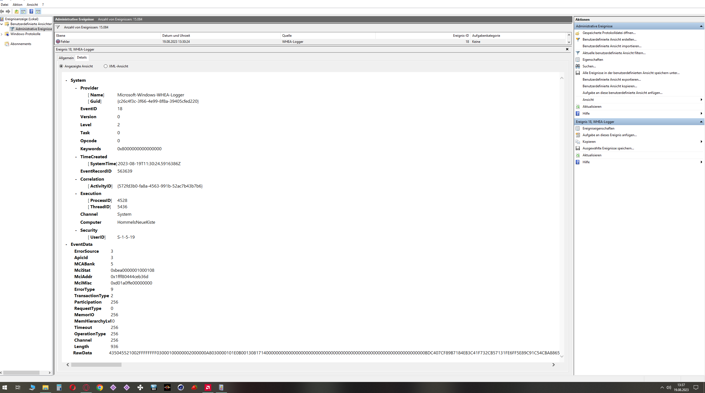Open Chrome from the taskbar
Viewport: 705px width, 393px height.
pos(100,387)
